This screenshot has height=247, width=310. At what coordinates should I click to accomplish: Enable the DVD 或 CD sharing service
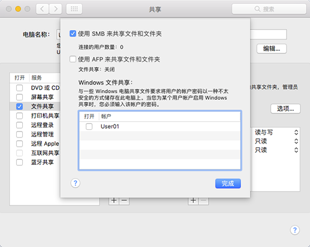[x=19, y=88]
